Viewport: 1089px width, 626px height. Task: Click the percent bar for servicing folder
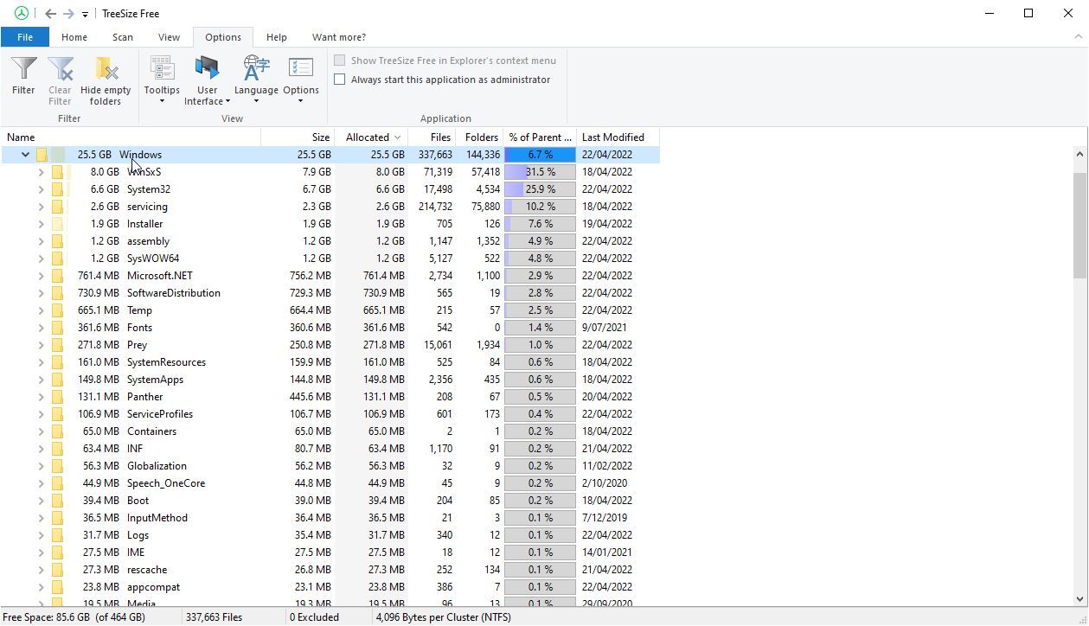tap(540, 207)
